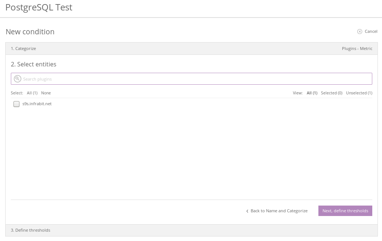
Task: Switch view to Selected (0)
Action: (x=331, y=93)
